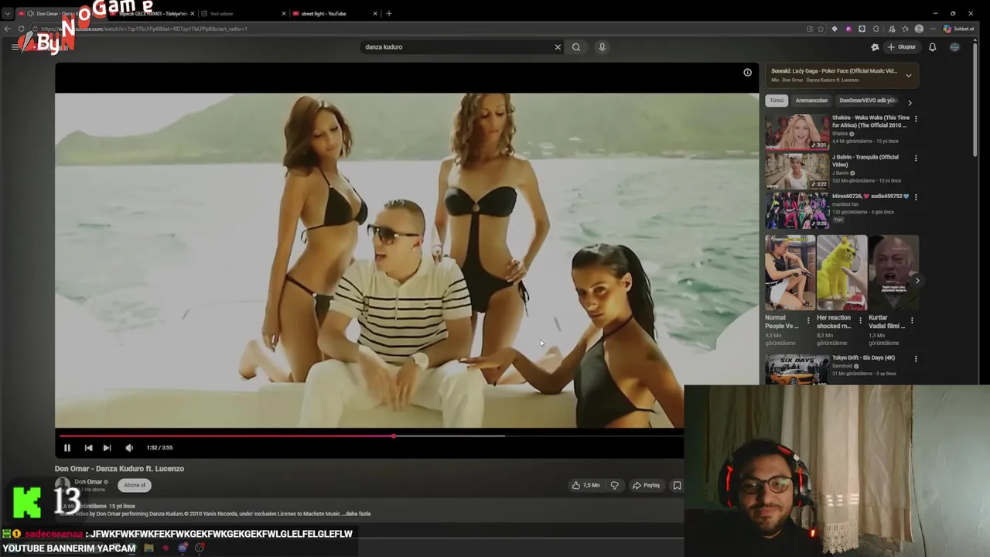This screenshot has height=557, width=990.
Task: Pause the Danza Kuduro video
Action: [67, 448]
